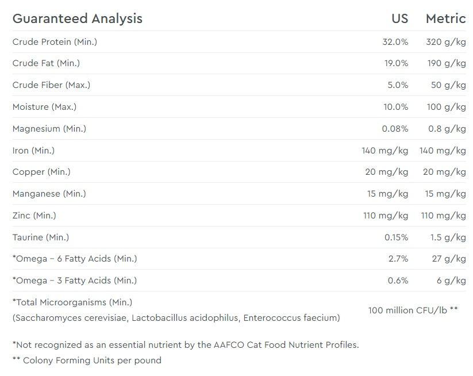The width and height of the screenshot is (473, 376).
Task: Click the 32.0% crude protein value
Action: 395,42
